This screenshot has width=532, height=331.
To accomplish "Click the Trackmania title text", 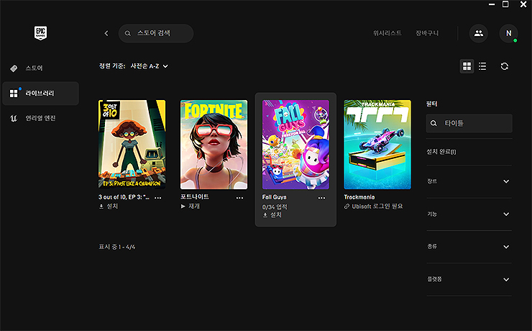I will 359,197.
